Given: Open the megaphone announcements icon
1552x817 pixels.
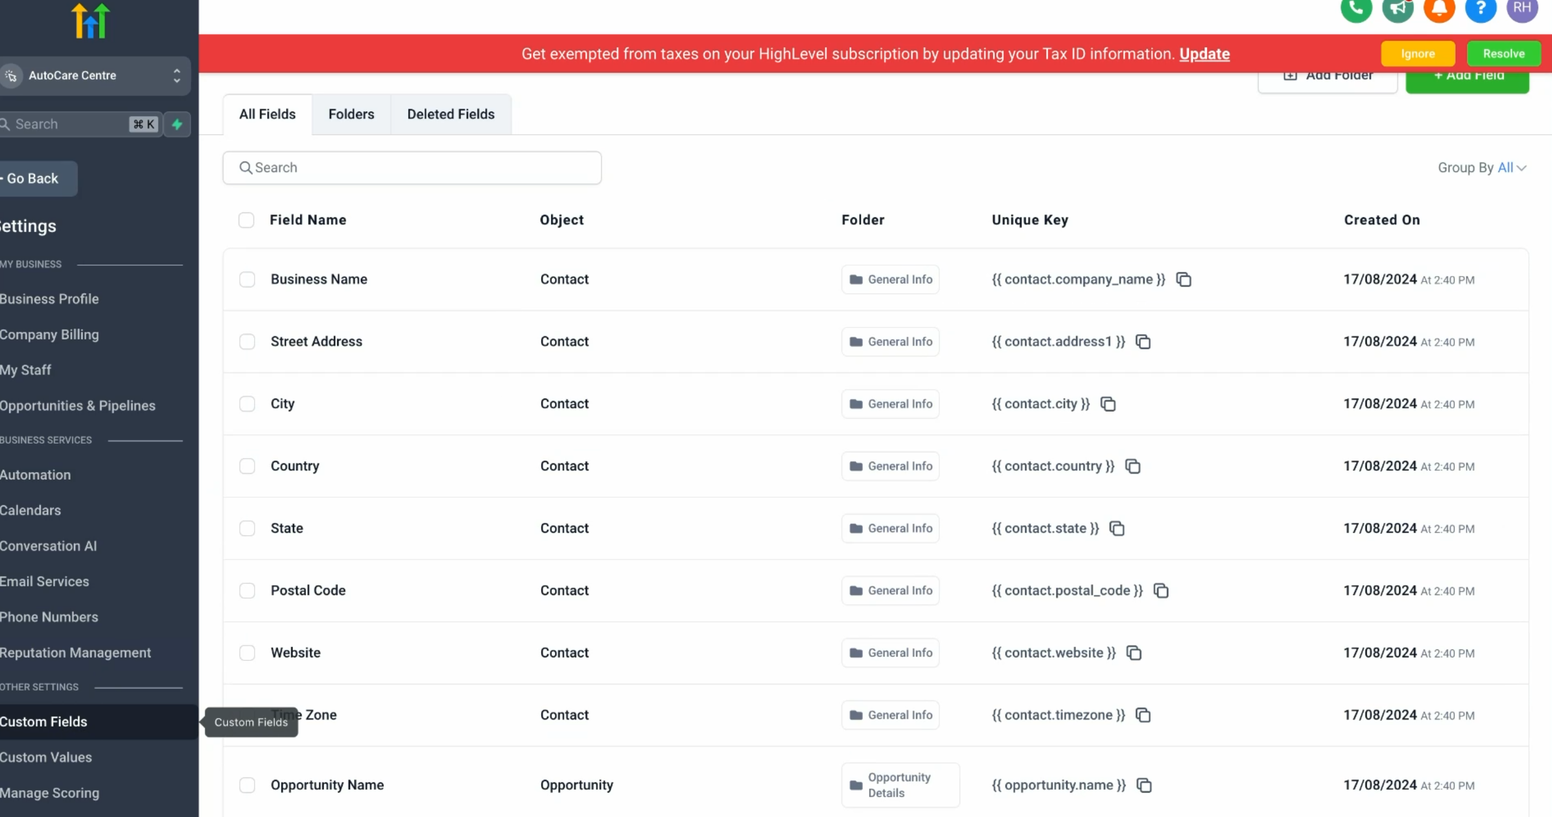Looking at the screenshot, I should coord(1397,8).
